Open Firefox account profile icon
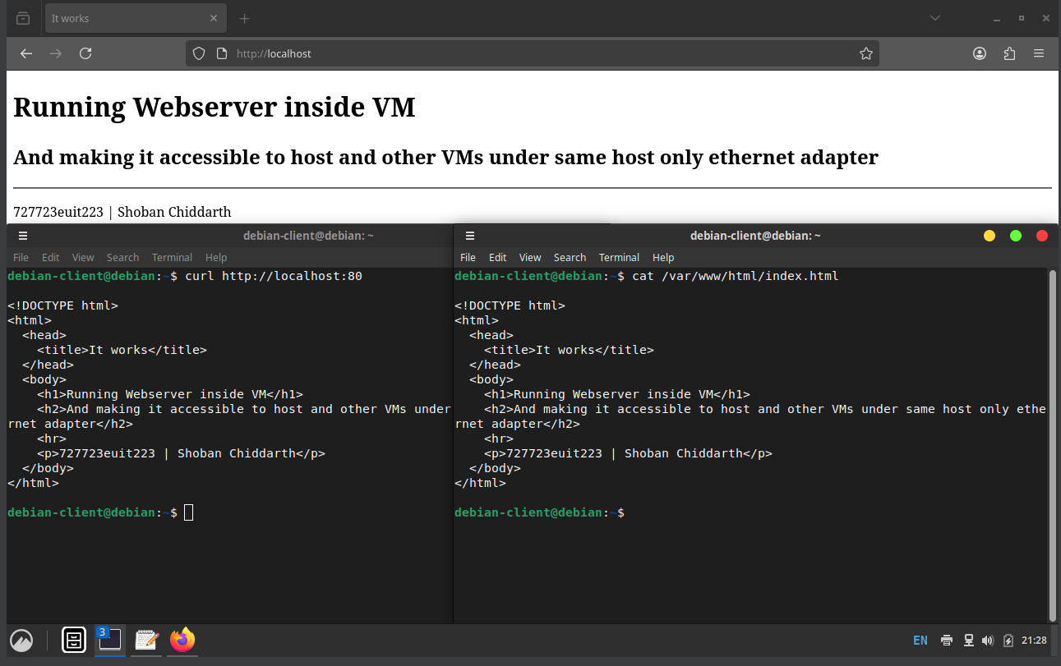The image size is (1061, 666). click(980, 53)
